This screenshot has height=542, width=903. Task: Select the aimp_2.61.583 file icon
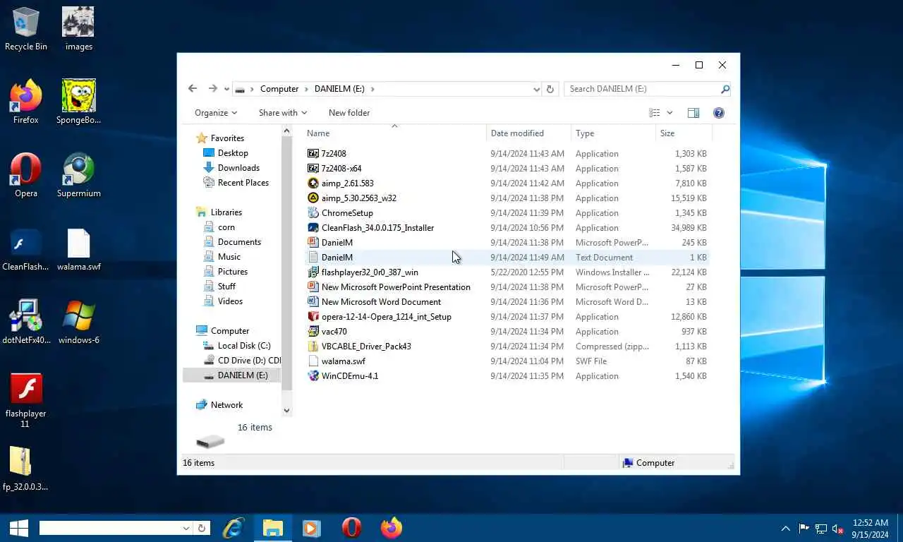314,183
